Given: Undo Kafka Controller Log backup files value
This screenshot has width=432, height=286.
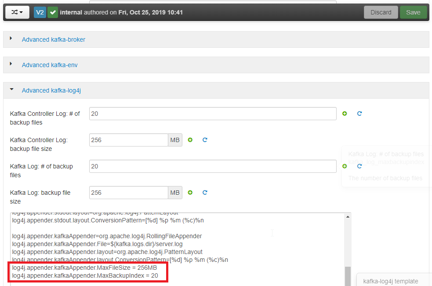Looking at the screenshot, I should tap(359, 114).
